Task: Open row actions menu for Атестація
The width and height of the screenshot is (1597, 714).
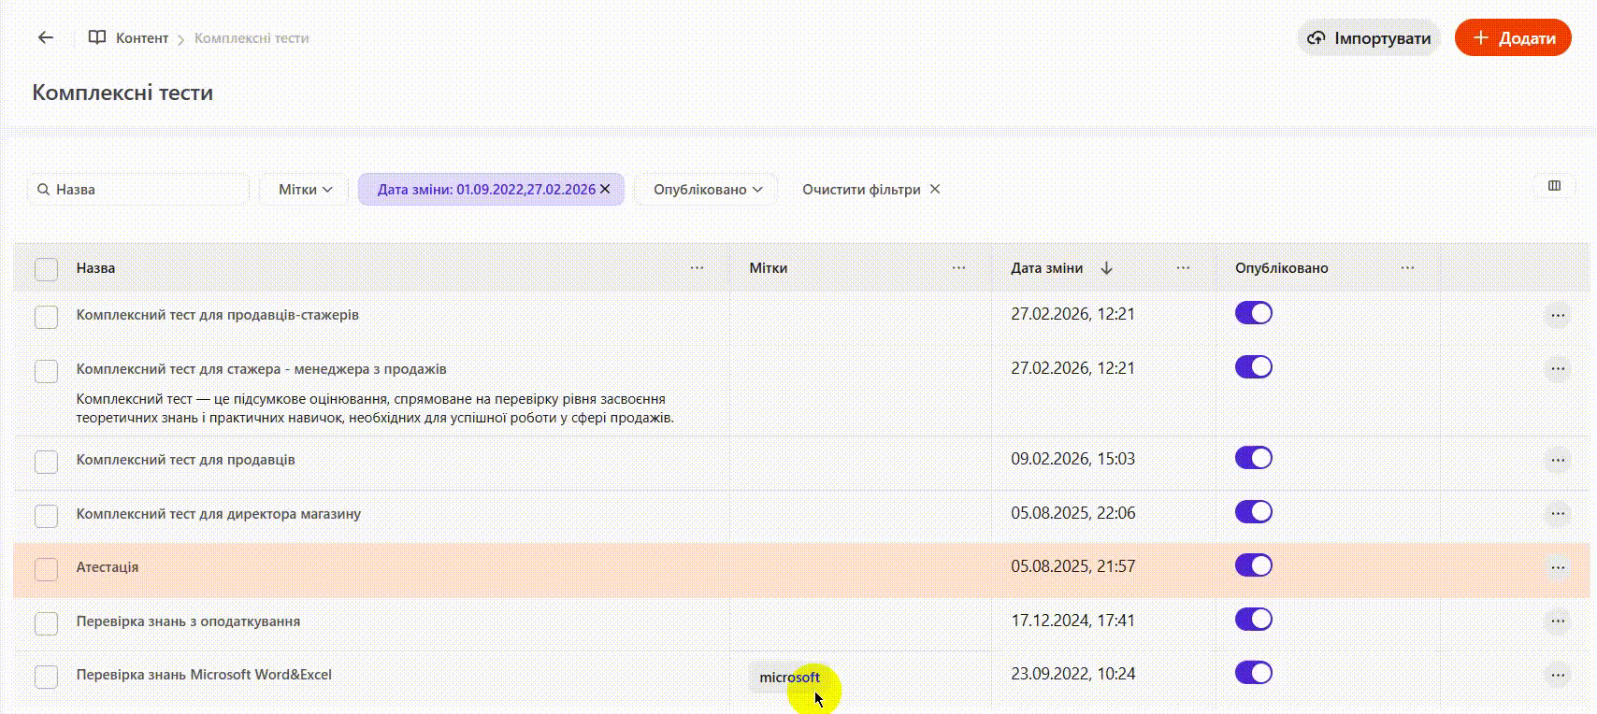Action: click(x=1557, y=567)
